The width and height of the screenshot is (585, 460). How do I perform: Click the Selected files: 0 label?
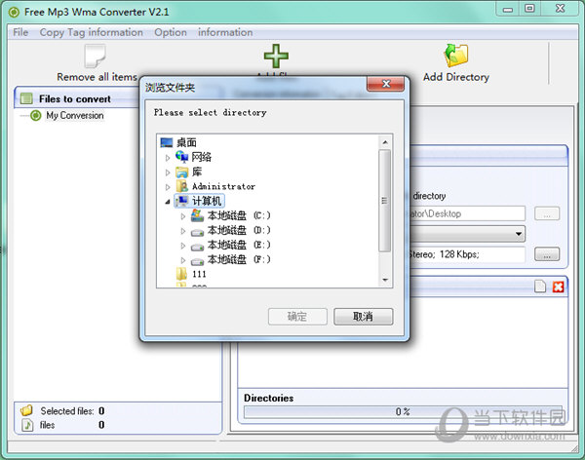pos(72,410)
